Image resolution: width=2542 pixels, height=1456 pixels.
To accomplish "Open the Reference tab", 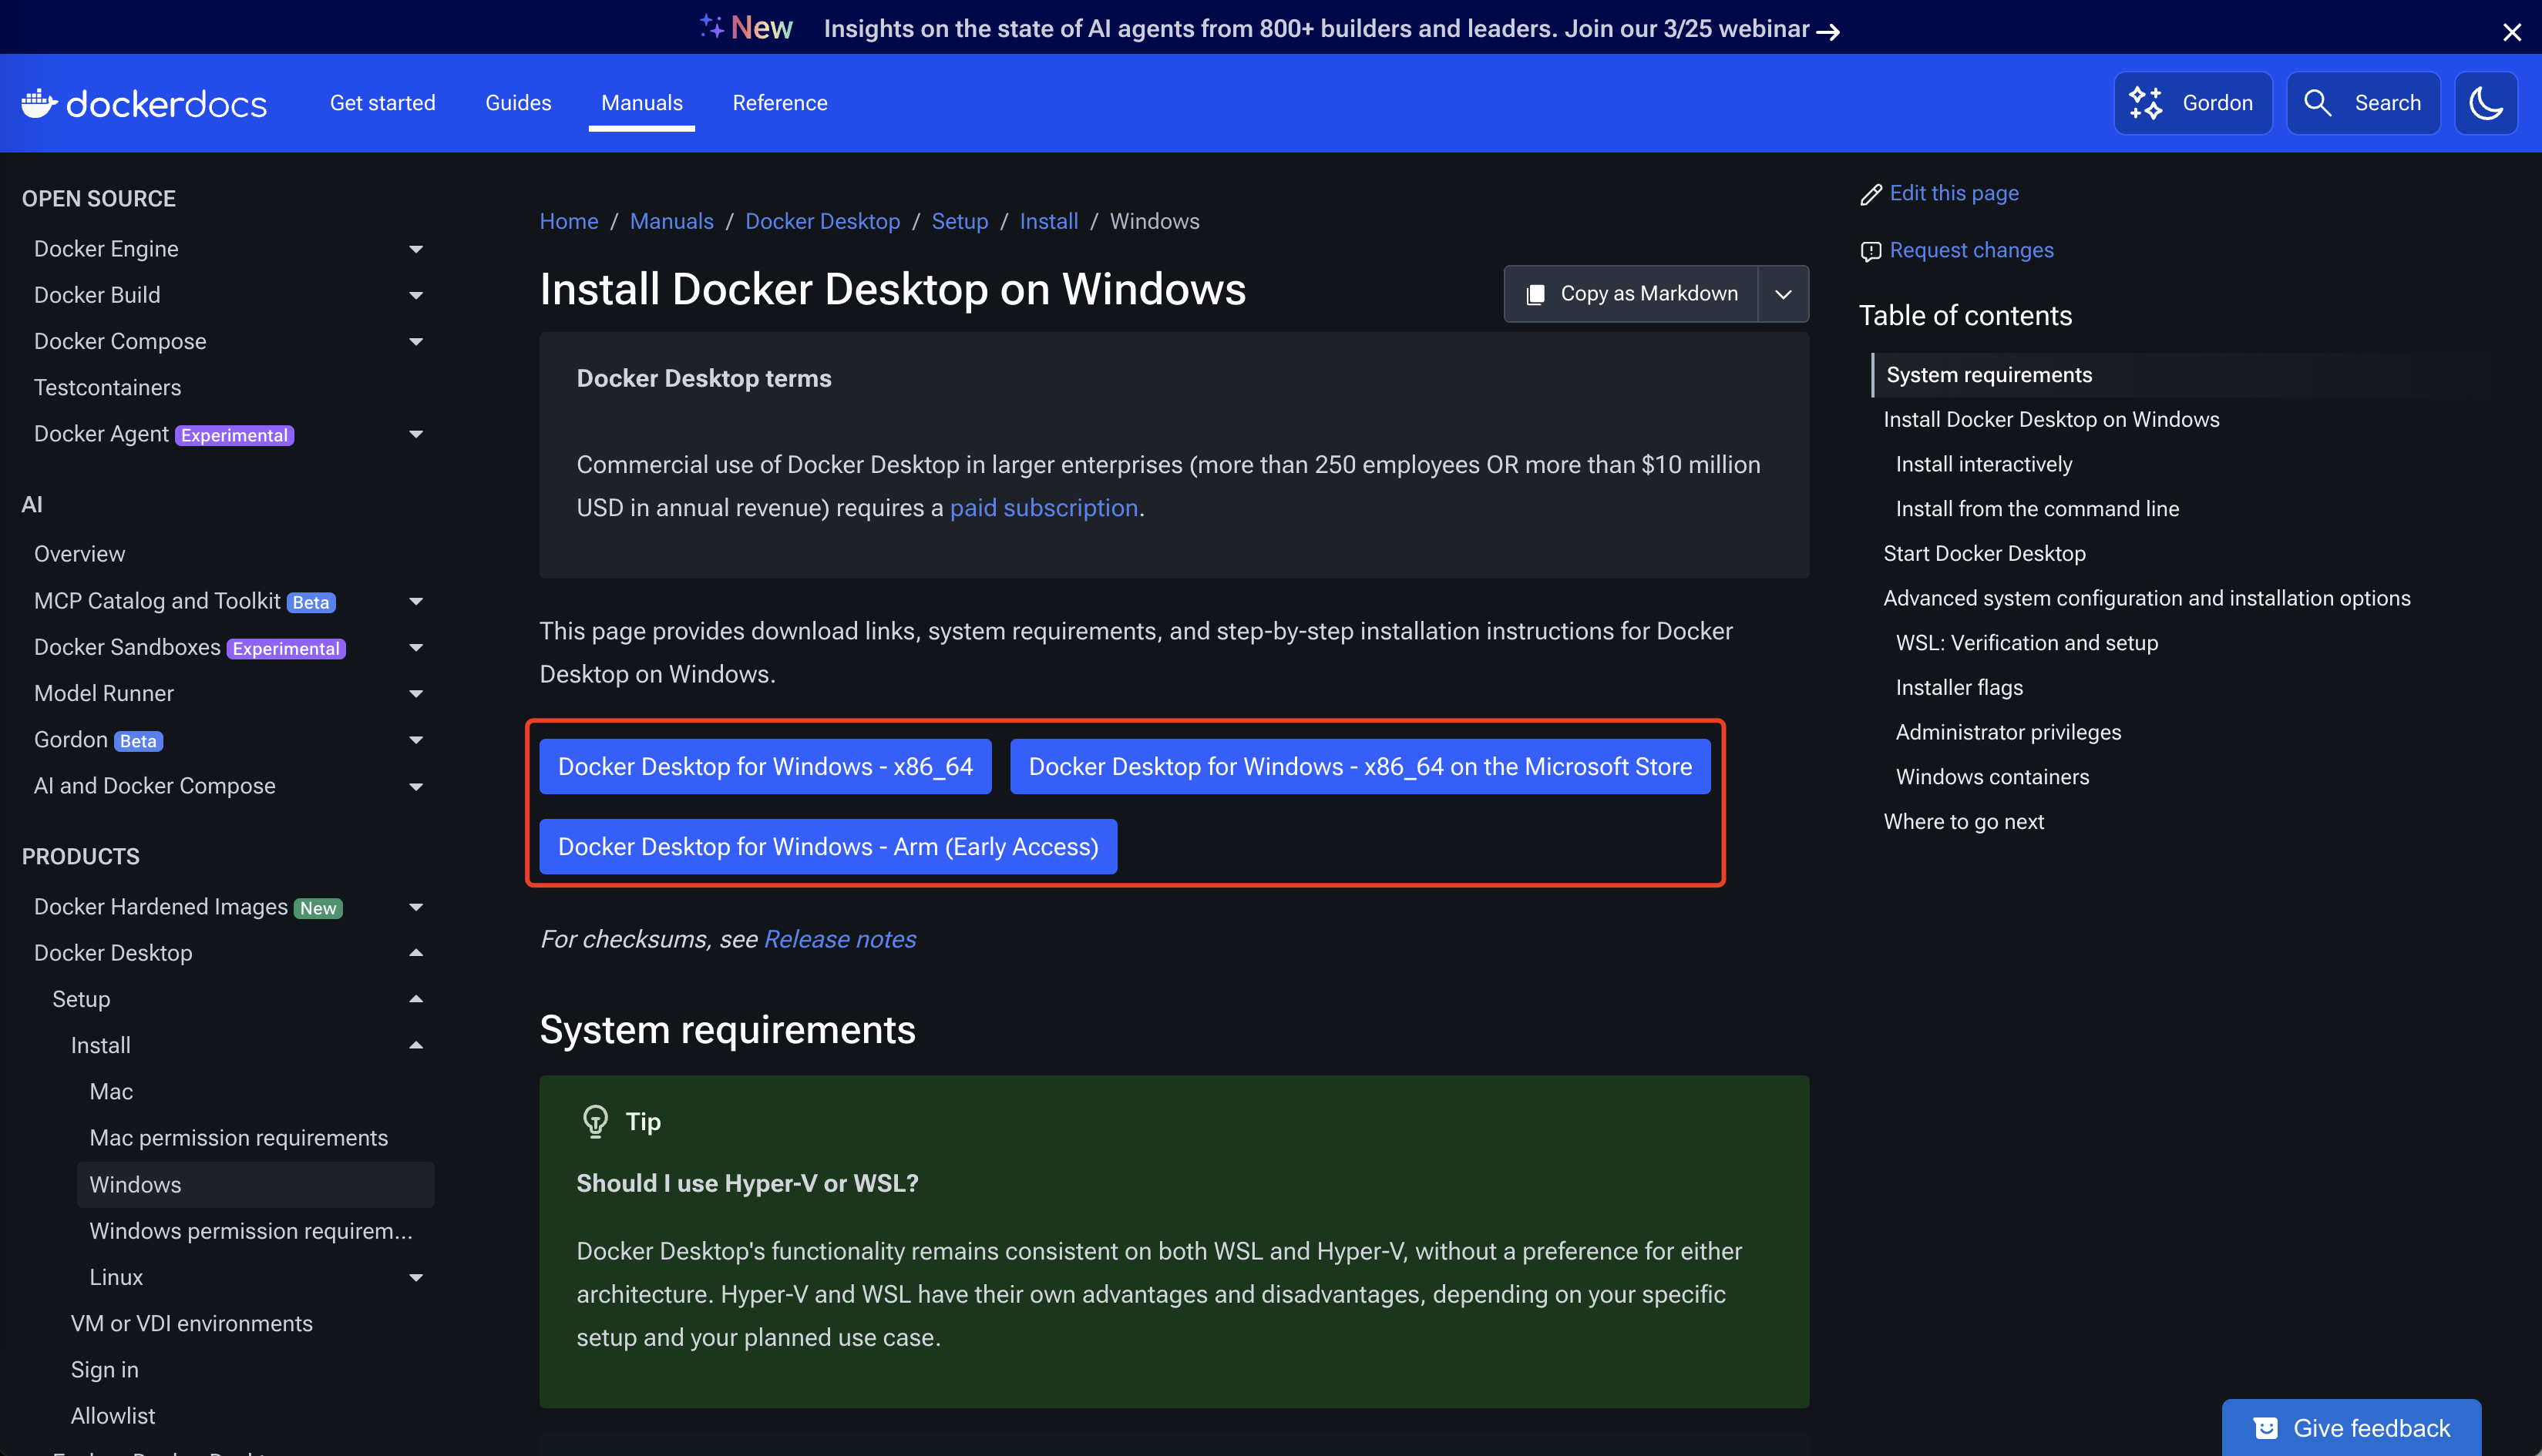I will point(779,103).
